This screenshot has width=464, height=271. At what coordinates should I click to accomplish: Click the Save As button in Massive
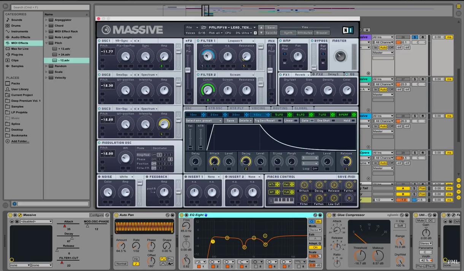coord(271,33)
